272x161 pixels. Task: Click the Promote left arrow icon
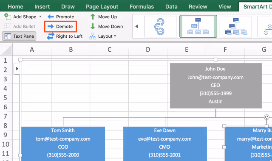(x=51, y=17)
